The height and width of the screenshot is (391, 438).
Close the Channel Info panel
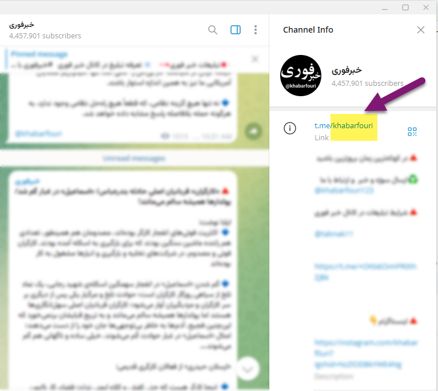pyautogui.click(x=421, y=30)
